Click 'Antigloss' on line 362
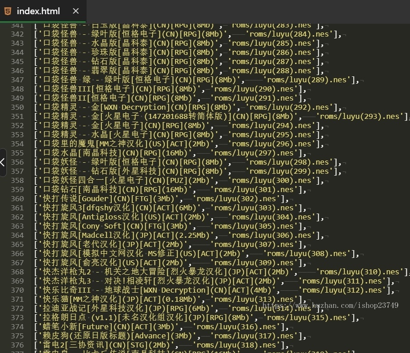The width and height of the screenshot is (410, 353). point(102,217)
